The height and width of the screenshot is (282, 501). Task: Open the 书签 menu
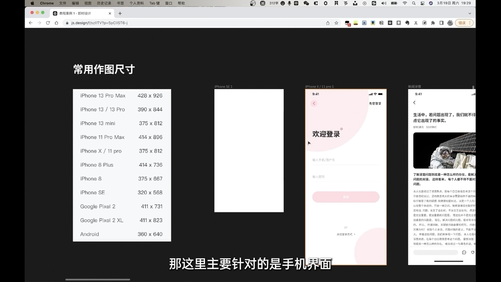click(x=120, y=3)
